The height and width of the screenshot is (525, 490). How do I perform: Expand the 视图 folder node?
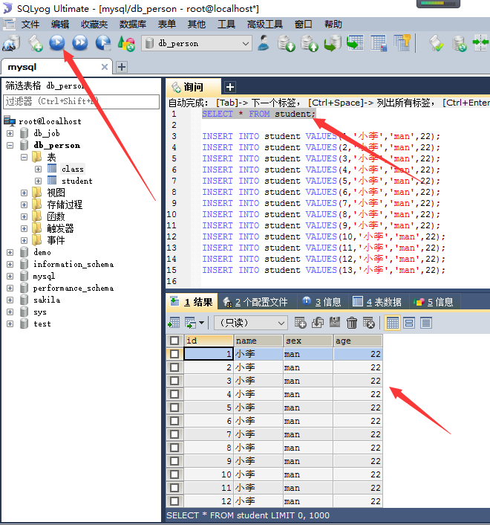24,193
